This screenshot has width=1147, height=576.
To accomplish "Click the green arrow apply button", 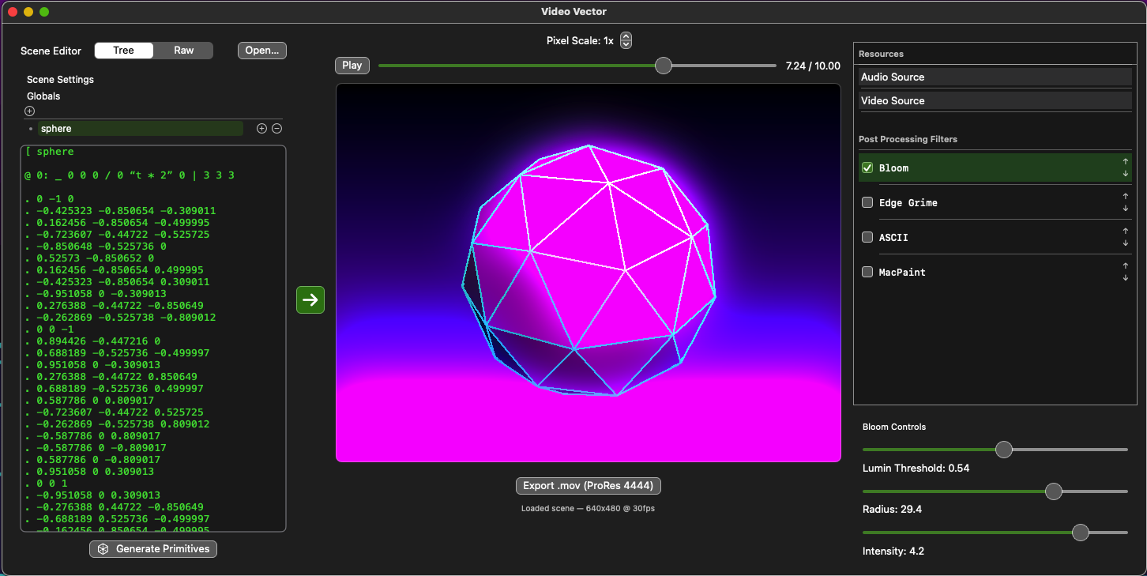I will 310,299.
